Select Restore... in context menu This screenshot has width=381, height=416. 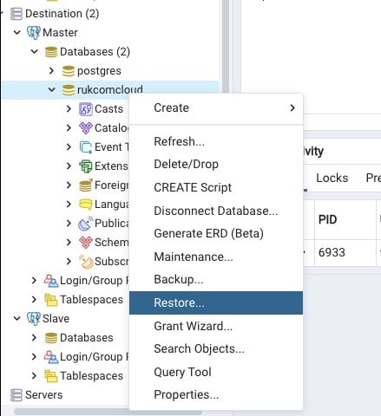216,302
